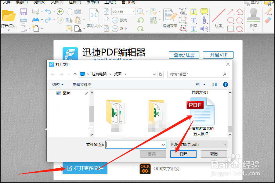Select the text selection tool
The width and height of the screenshot is (275, 183).
click(x=69, y=20)
